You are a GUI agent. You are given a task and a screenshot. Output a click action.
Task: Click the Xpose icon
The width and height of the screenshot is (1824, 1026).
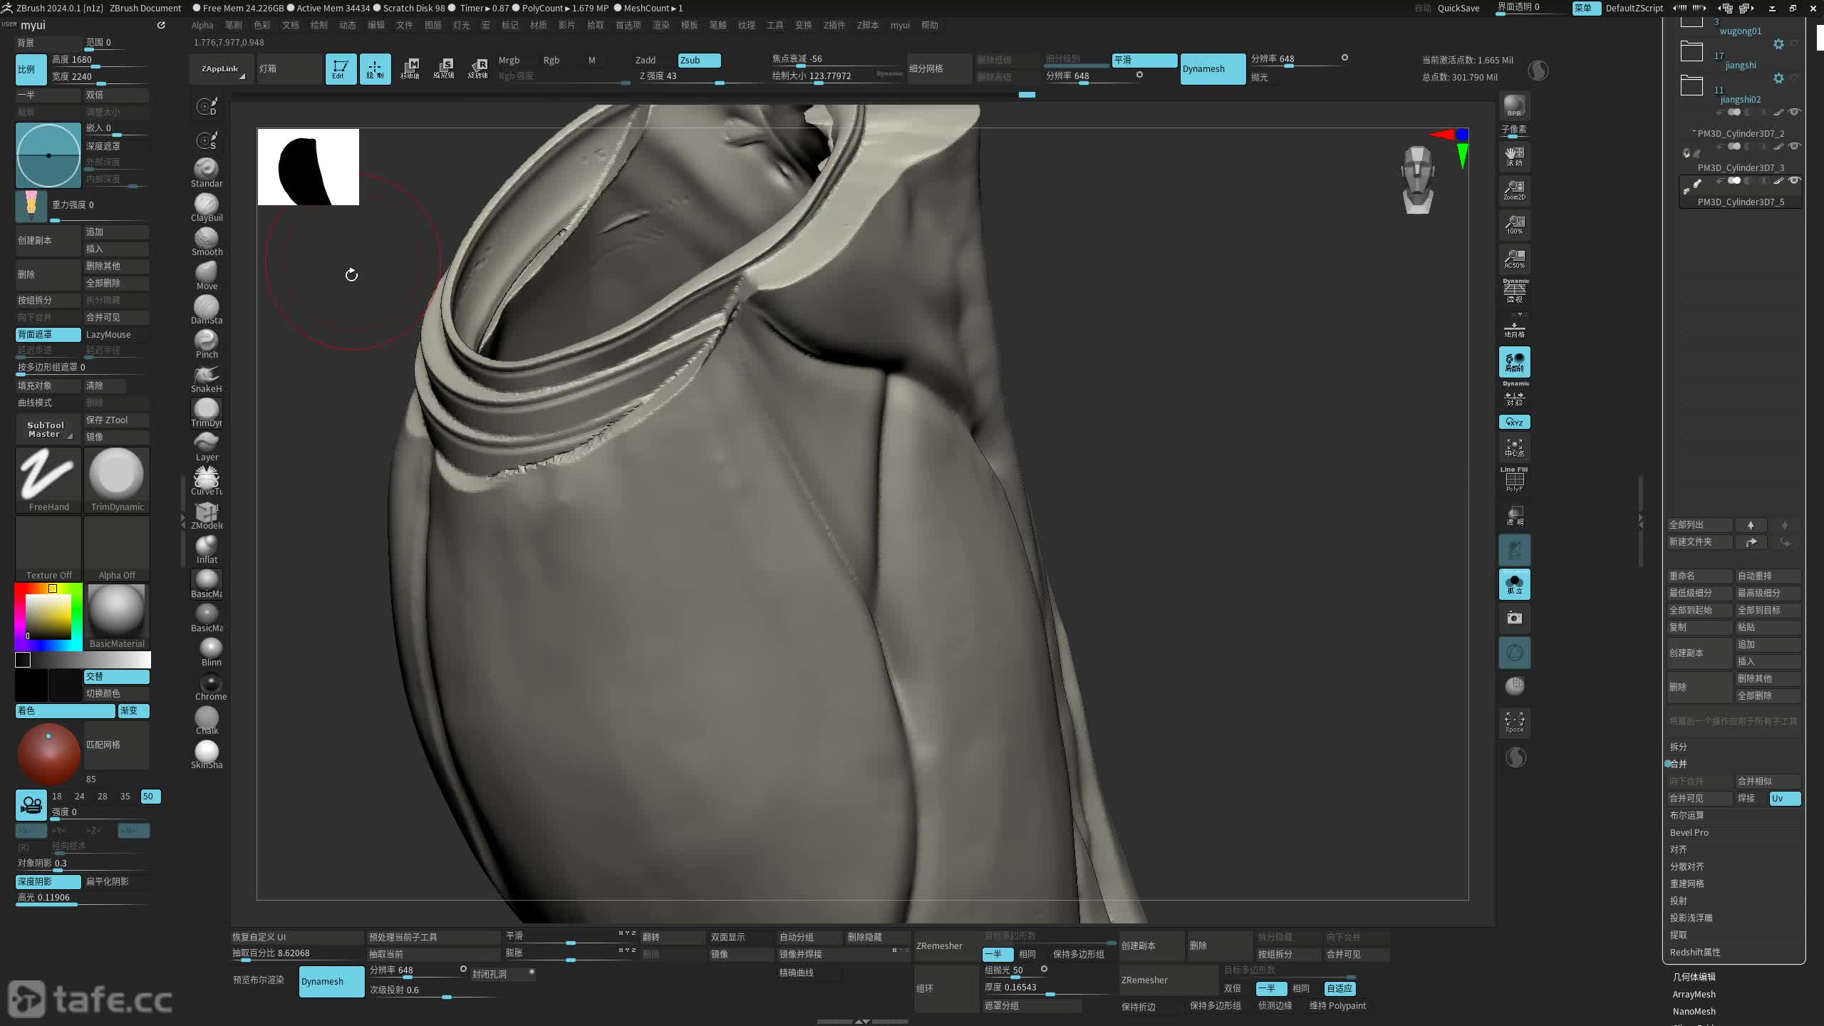point(1514,721)
